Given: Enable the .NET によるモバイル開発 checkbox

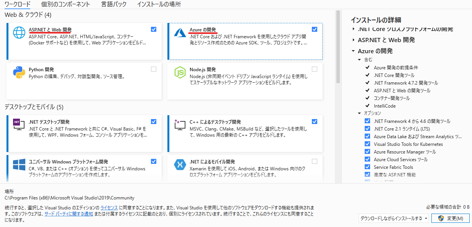Looking at the screenshot, I should click(315, 161).
